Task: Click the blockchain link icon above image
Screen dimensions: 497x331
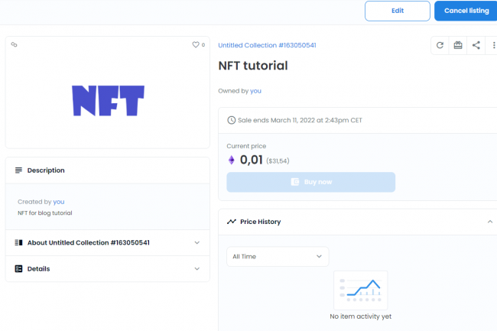Action: [x=15, y=45]
